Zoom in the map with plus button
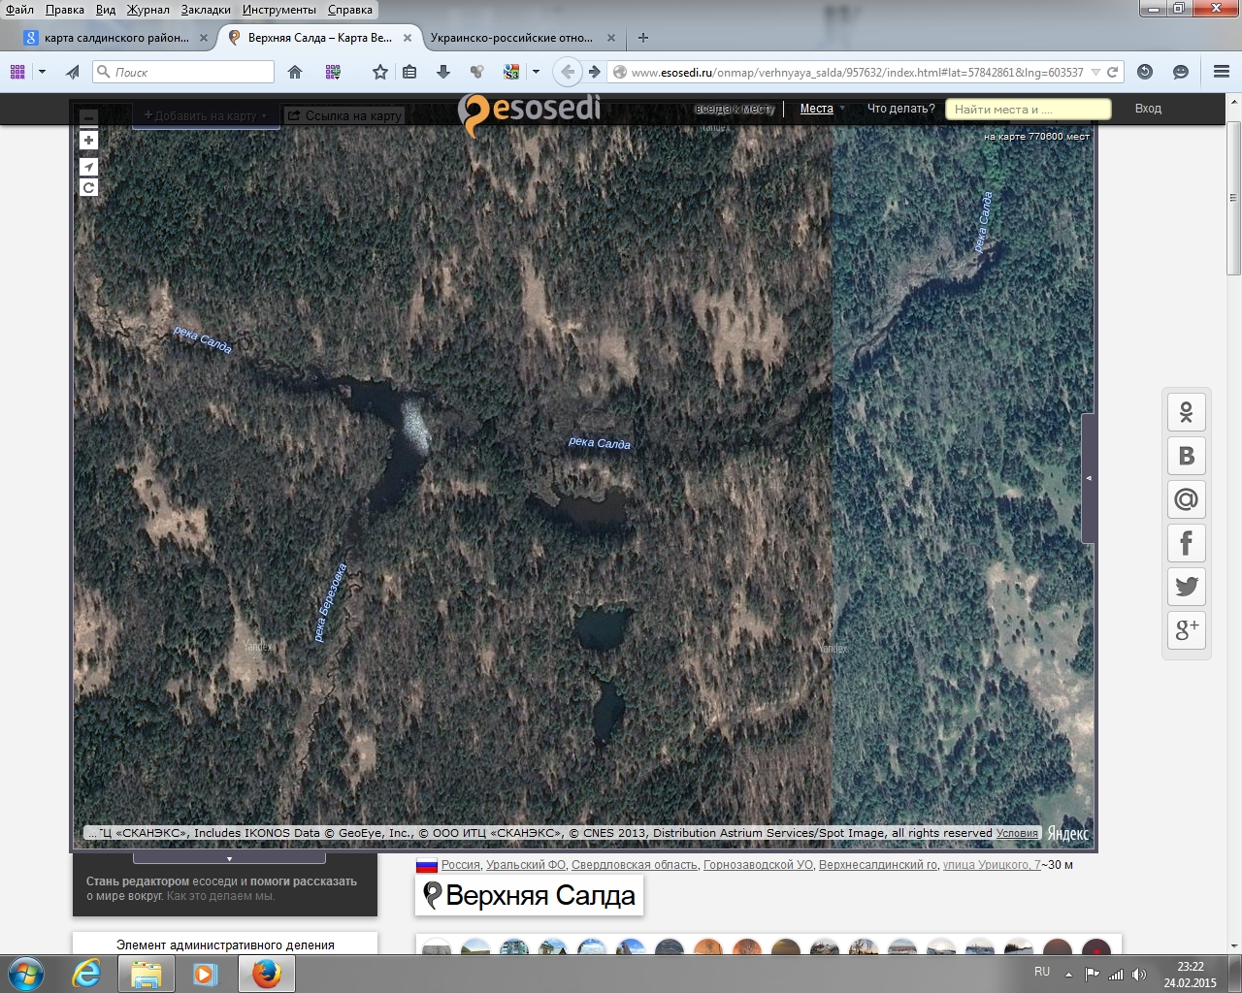 click(88, 141)
